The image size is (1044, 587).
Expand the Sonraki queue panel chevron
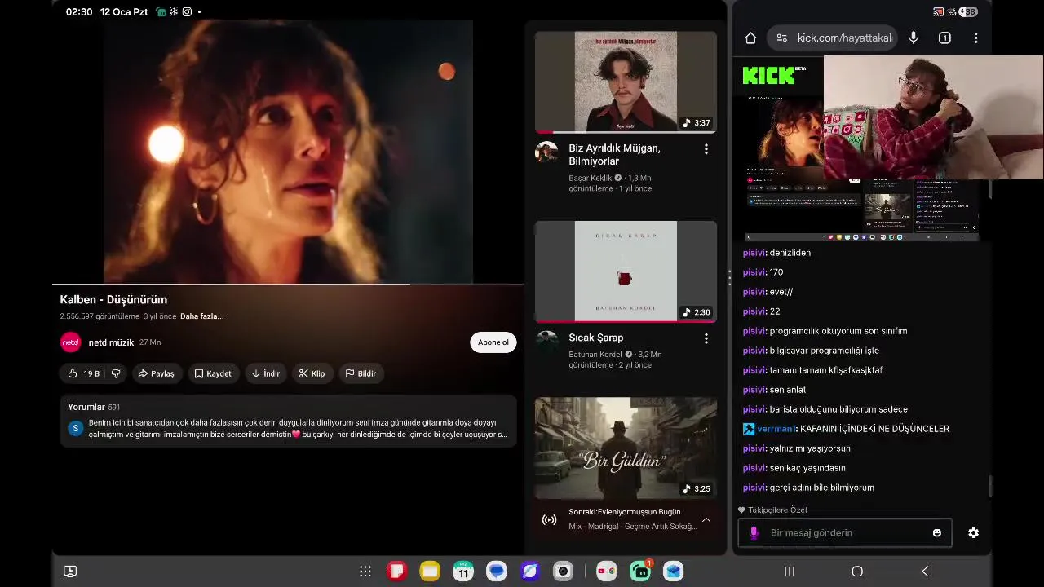706,519
